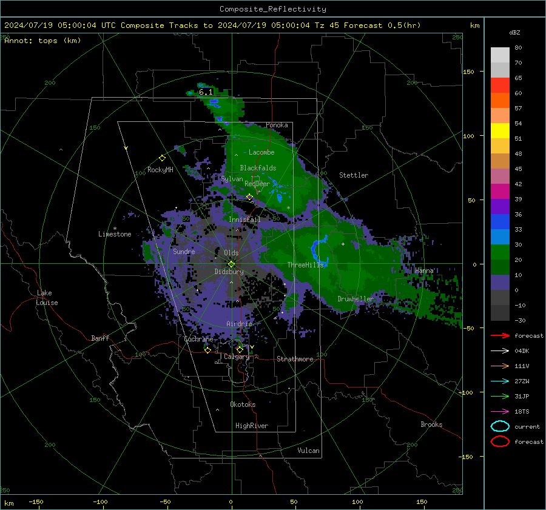The image size is (546, 510).
Task: Click the Brooks city label
Action: click(431, 424)
